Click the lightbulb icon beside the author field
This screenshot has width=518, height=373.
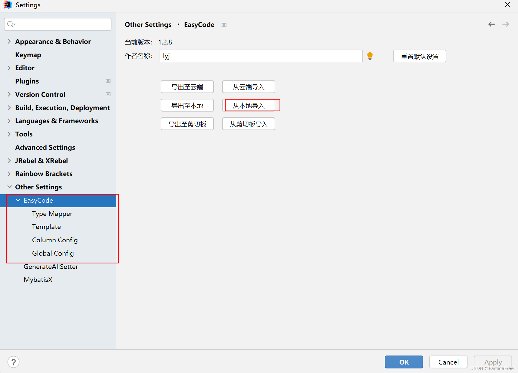pos(370,56)
